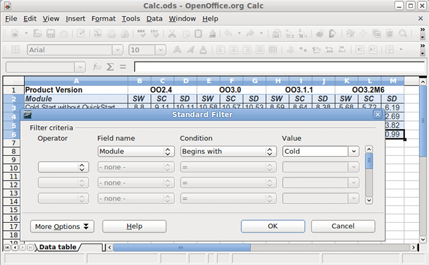Click the Undo arrow toolbar icon
429x265 pixels.
(228, 33)
